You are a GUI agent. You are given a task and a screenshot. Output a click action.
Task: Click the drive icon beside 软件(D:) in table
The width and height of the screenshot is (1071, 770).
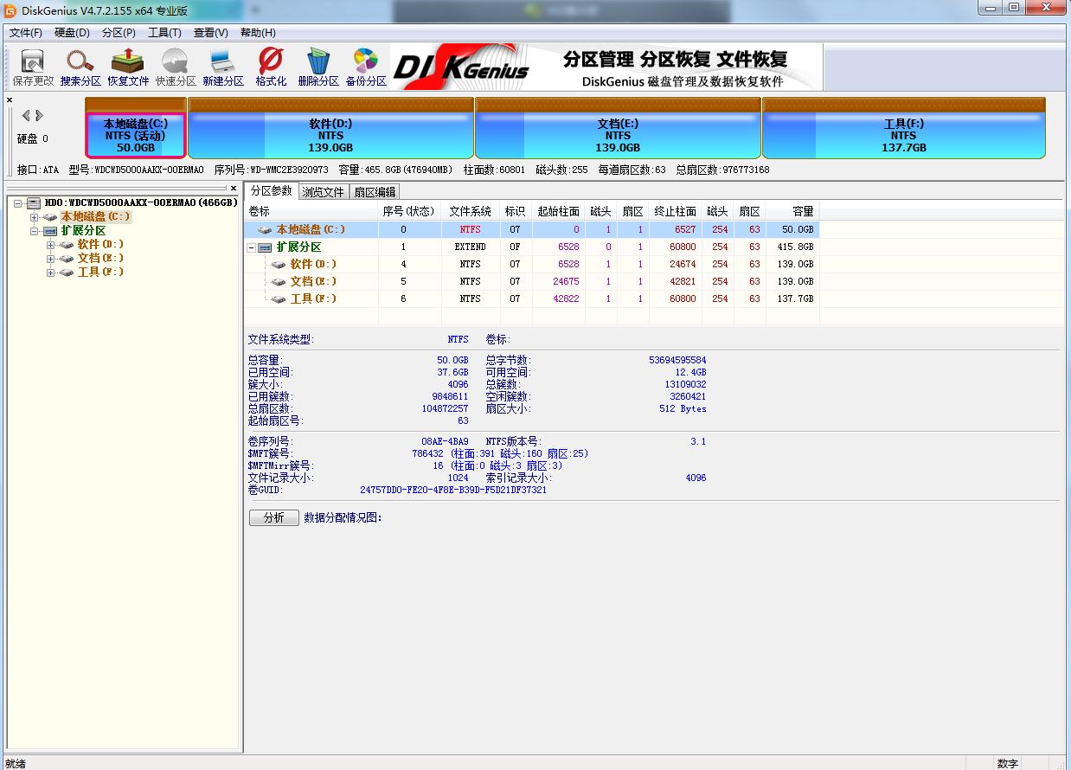click(x=279, y=265)
